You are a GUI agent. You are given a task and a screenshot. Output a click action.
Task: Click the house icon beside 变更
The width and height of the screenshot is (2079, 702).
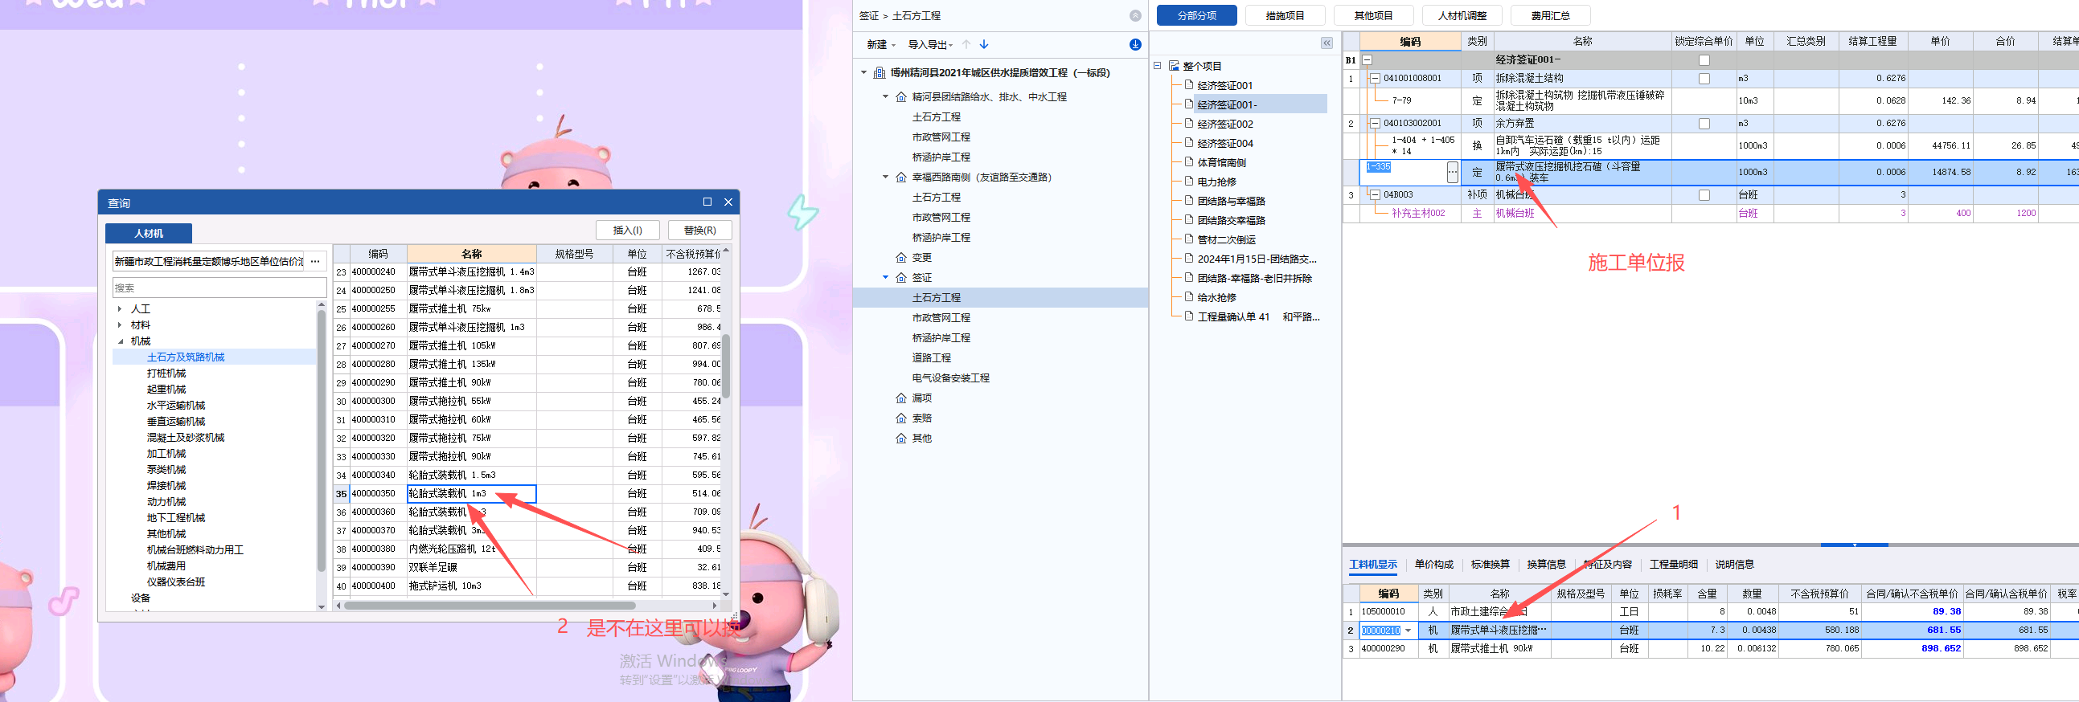pos(901,257)
